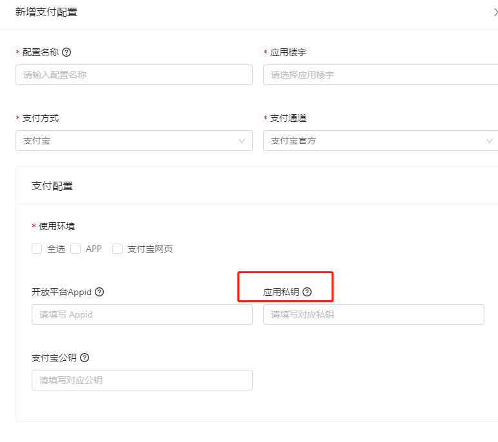The image size is (498, 442).
Task: Select the 请填写对应私钥 input box
Action: [x=373, y=314]
